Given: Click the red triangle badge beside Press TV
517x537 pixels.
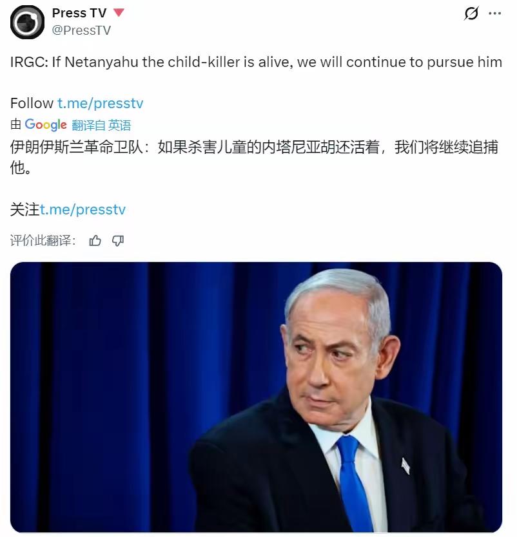Looking at the screenshot, I should click(x=119, y=13).
